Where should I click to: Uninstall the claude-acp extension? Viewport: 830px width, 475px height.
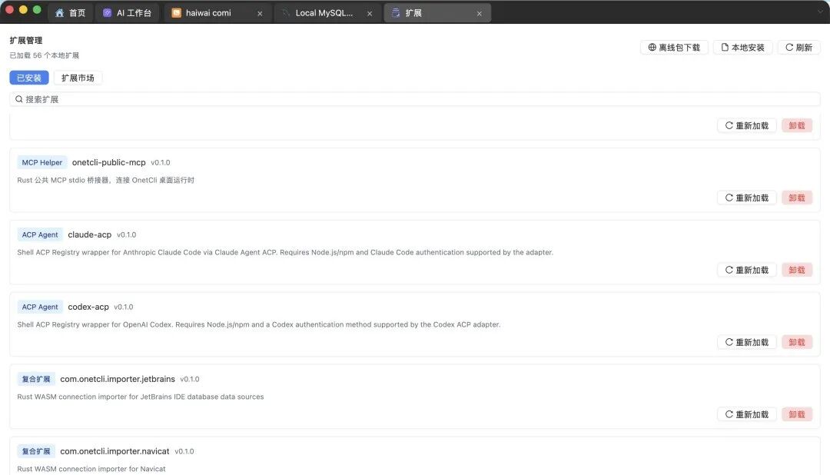point(797,270)
